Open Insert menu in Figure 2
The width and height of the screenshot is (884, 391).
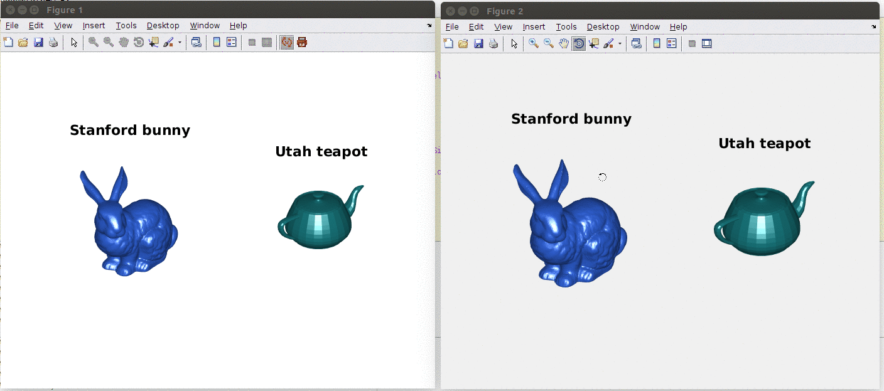tap(534, 27)
